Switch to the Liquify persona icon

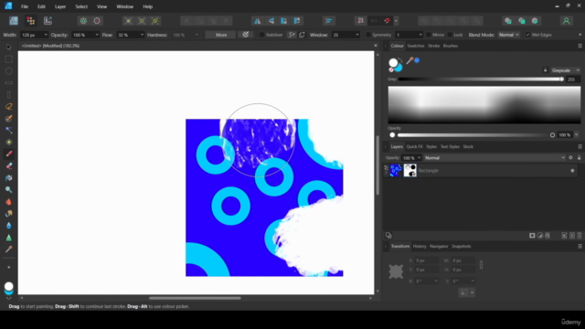[x=30, y=21]
